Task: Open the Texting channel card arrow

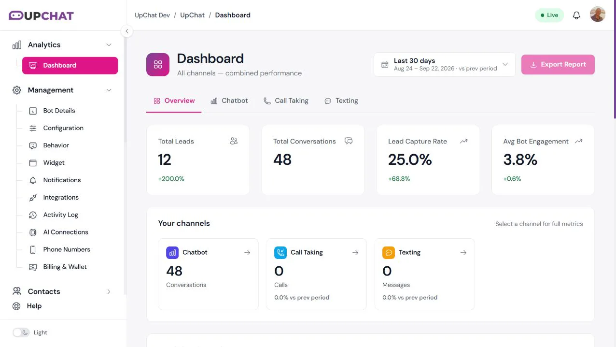Action: click(x=463, y=253)
